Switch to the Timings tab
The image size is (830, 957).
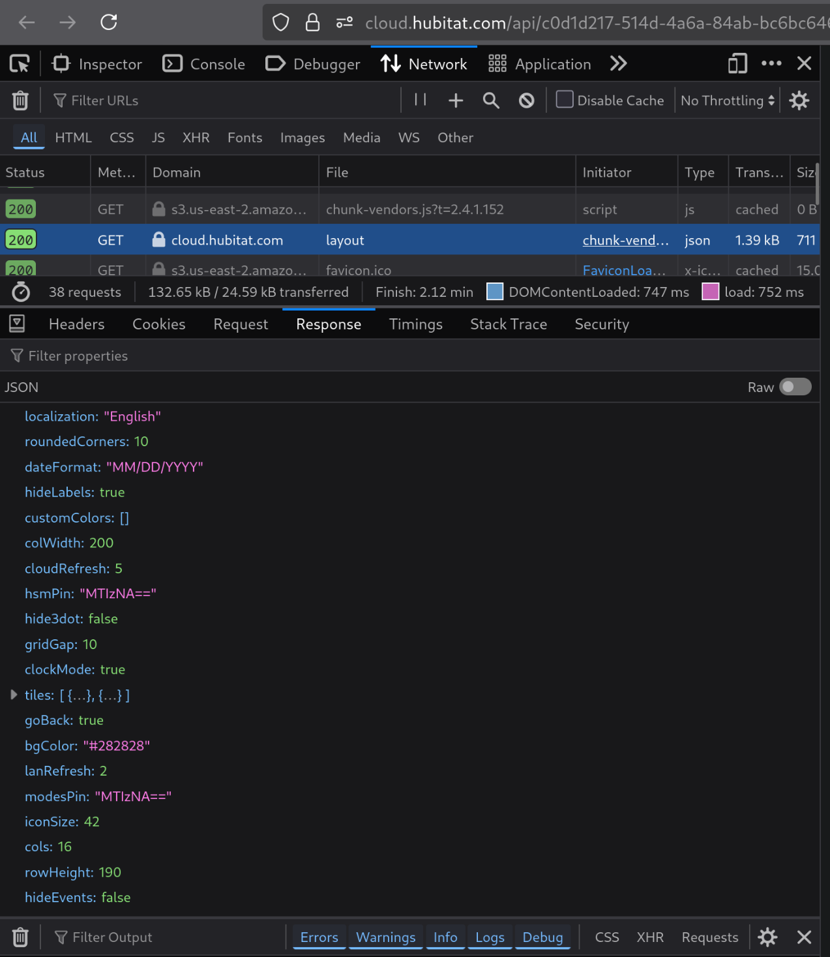tap(415, 324)
